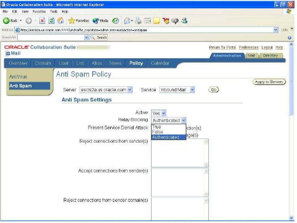Click the Mail application icon under Oracle logo
The height and width of the screenshot is (223, 297).
(8, 53)
